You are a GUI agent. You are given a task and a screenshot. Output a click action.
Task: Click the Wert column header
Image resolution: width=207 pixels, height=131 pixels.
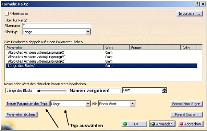point(116,47)
